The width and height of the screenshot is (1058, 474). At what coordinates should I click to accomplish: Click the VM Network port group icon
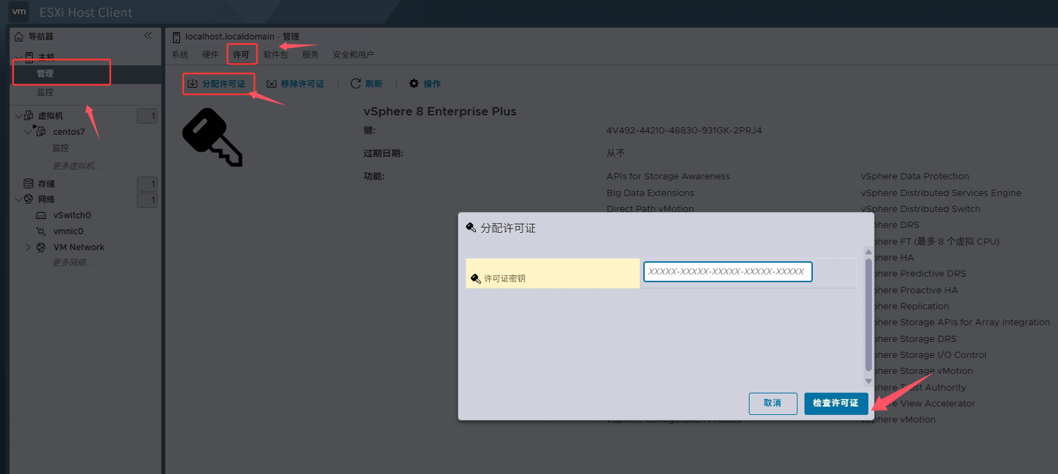[x=41, y=247]
